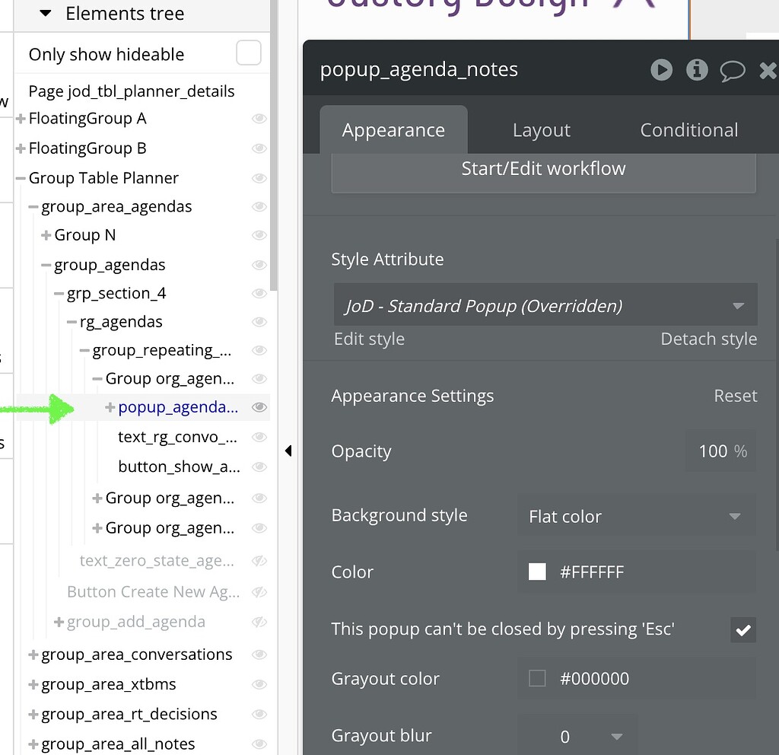Image resolution: width=779 pixels, height=755 pixels.
Task: Collapse the property editor with the left-pointing arrow
Action: tap(288, 451)
